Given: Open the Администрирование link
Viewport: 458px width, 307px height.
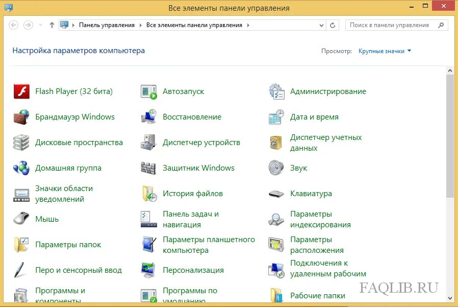Looking at the screenshot, I should point(328,91).
